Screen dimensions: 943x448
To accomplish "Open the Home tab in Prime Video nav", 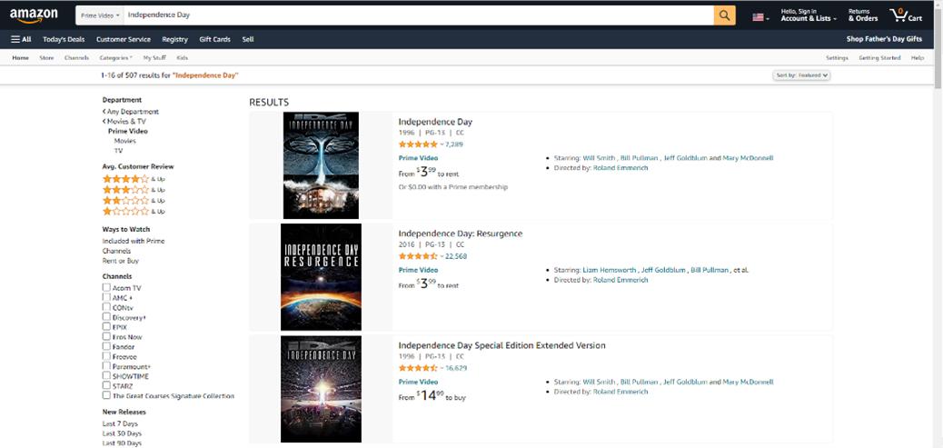I will tap(21, 58).
